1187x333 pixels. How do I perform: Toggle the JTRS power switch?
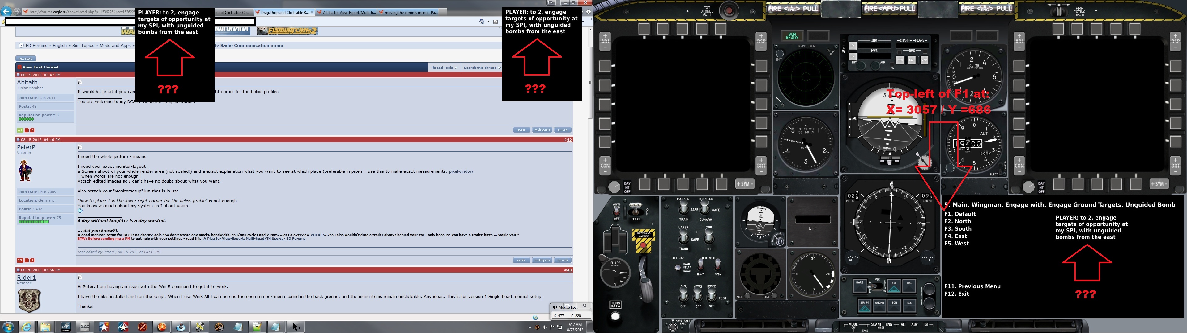coord(698,294)
